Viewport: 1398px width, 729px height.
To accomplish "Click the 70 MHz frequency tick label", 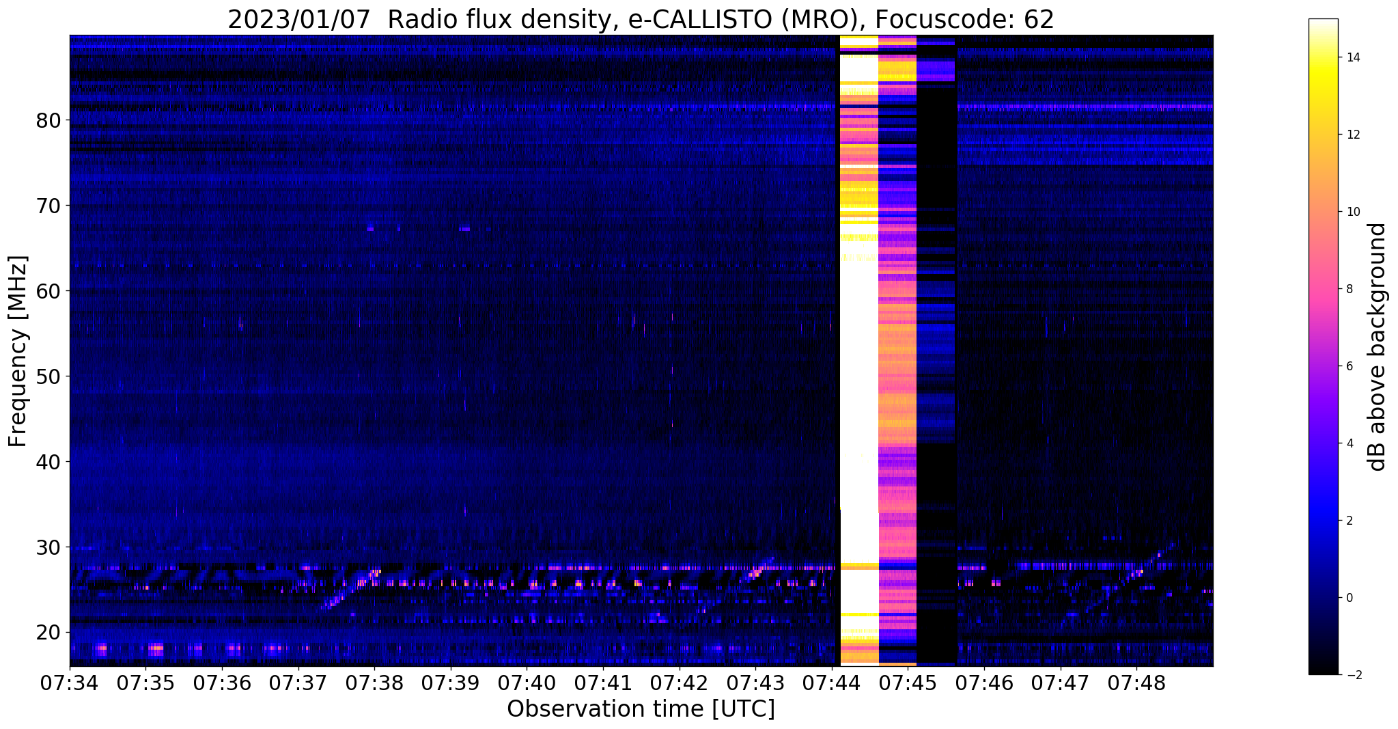I will point(47,205).
